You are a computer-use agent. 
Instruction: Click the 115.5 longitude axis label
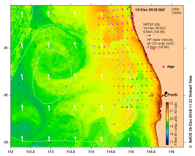point(151,152)
